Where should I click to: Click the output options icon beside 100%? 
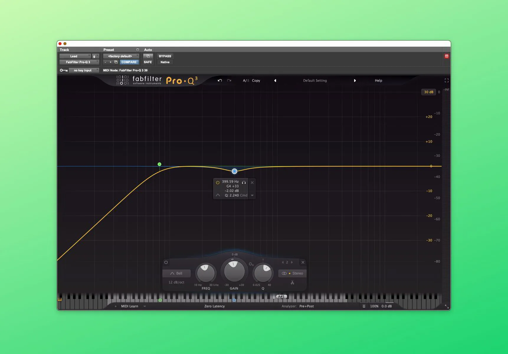[364, 306]
